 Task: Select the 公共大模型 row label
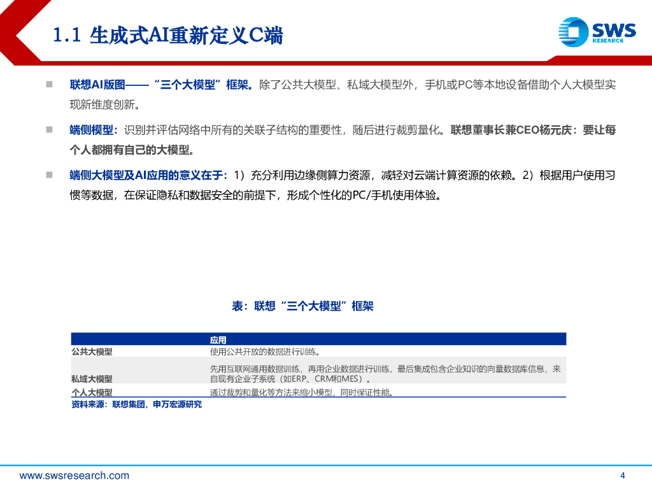[x=92, y=351]
